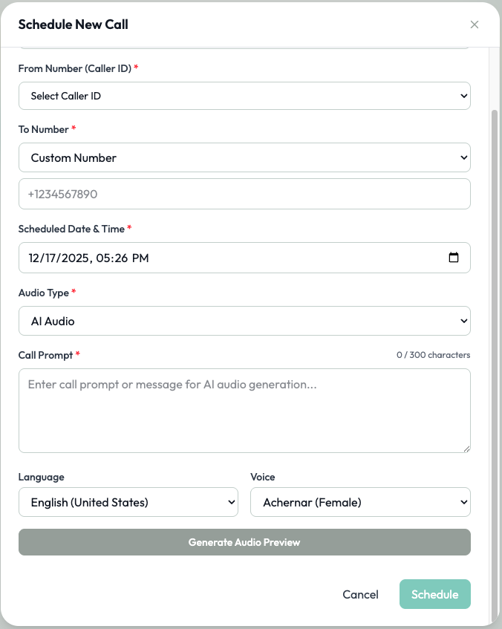The width and height of the screenshot is (502, 629).
Task: Click the Caller ID dropdown arrow
Action: point(463,96)
